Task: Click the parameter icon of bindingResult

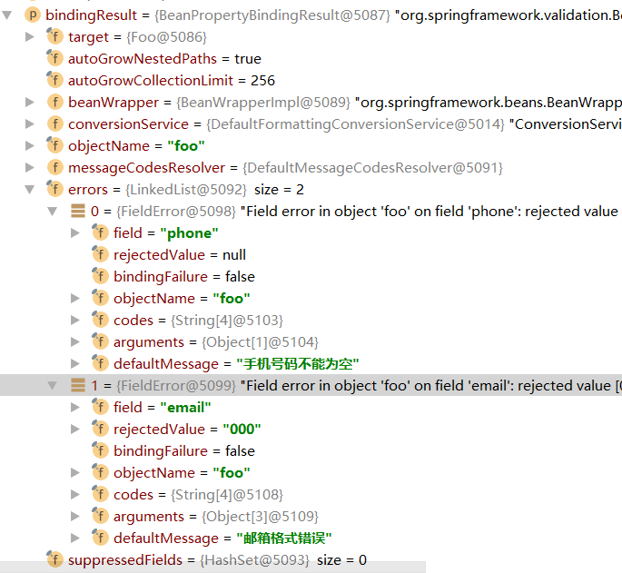Action: tap(33, 15)
